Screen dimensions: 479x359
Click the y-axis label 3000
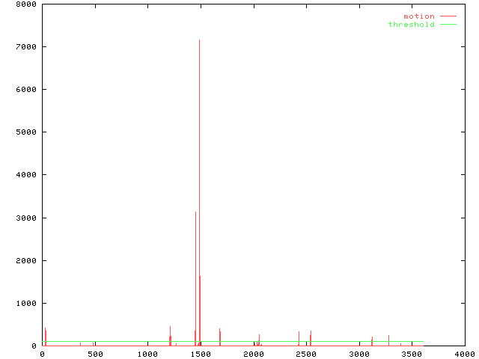tap(26, 218)
